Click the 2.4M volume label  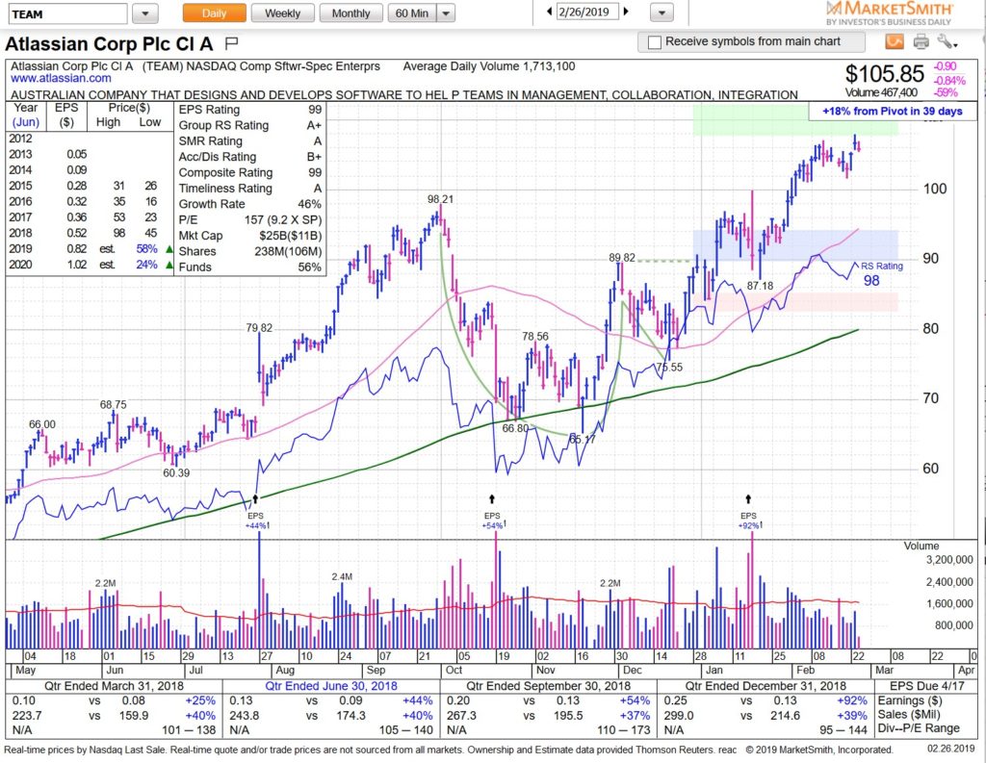(342, 577)
